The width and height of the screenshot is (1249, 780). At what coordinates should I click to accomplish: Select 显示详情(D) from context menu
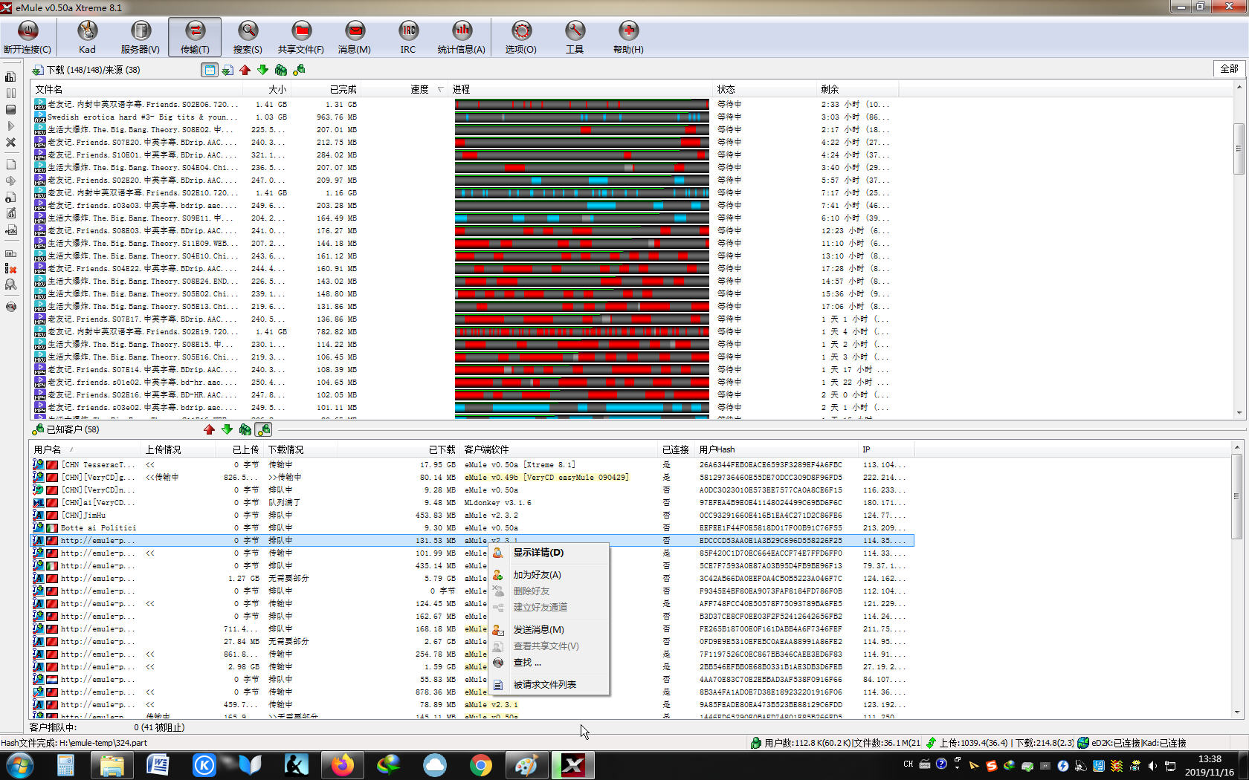tap(538, 553)
